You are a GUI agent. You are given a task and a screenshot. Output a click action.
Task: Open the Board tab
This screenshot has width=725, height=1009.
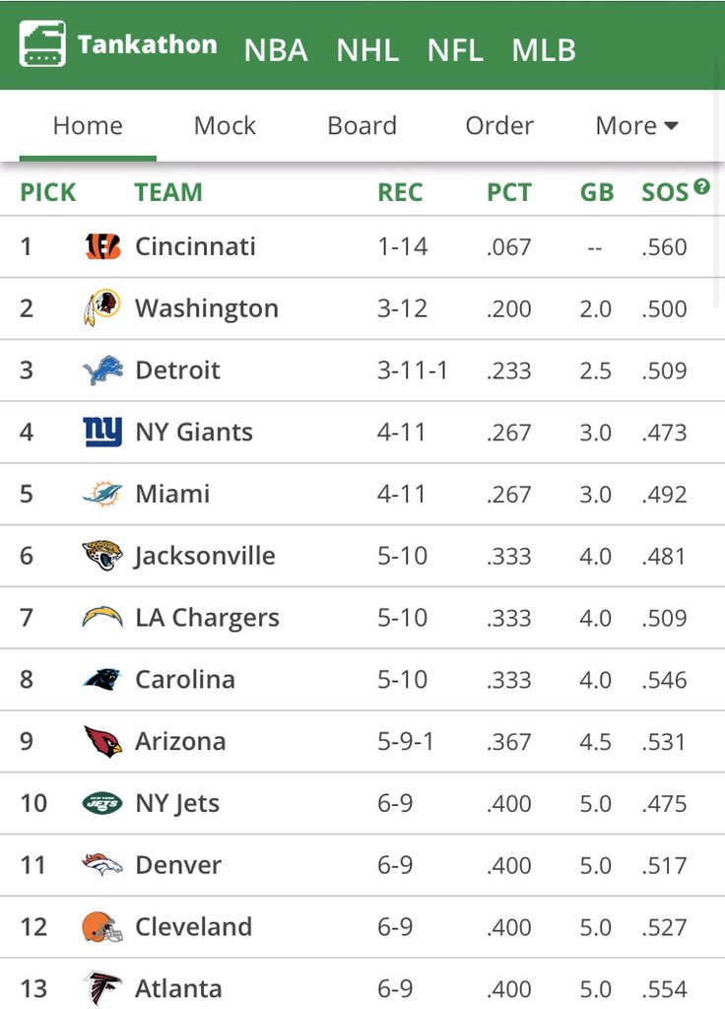click(362, 125)
